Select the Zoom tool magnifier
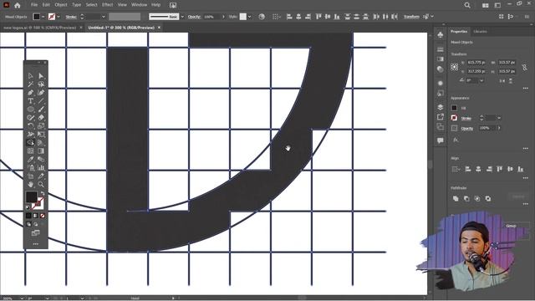The image size is (535, 301). [x=41, y=184]
